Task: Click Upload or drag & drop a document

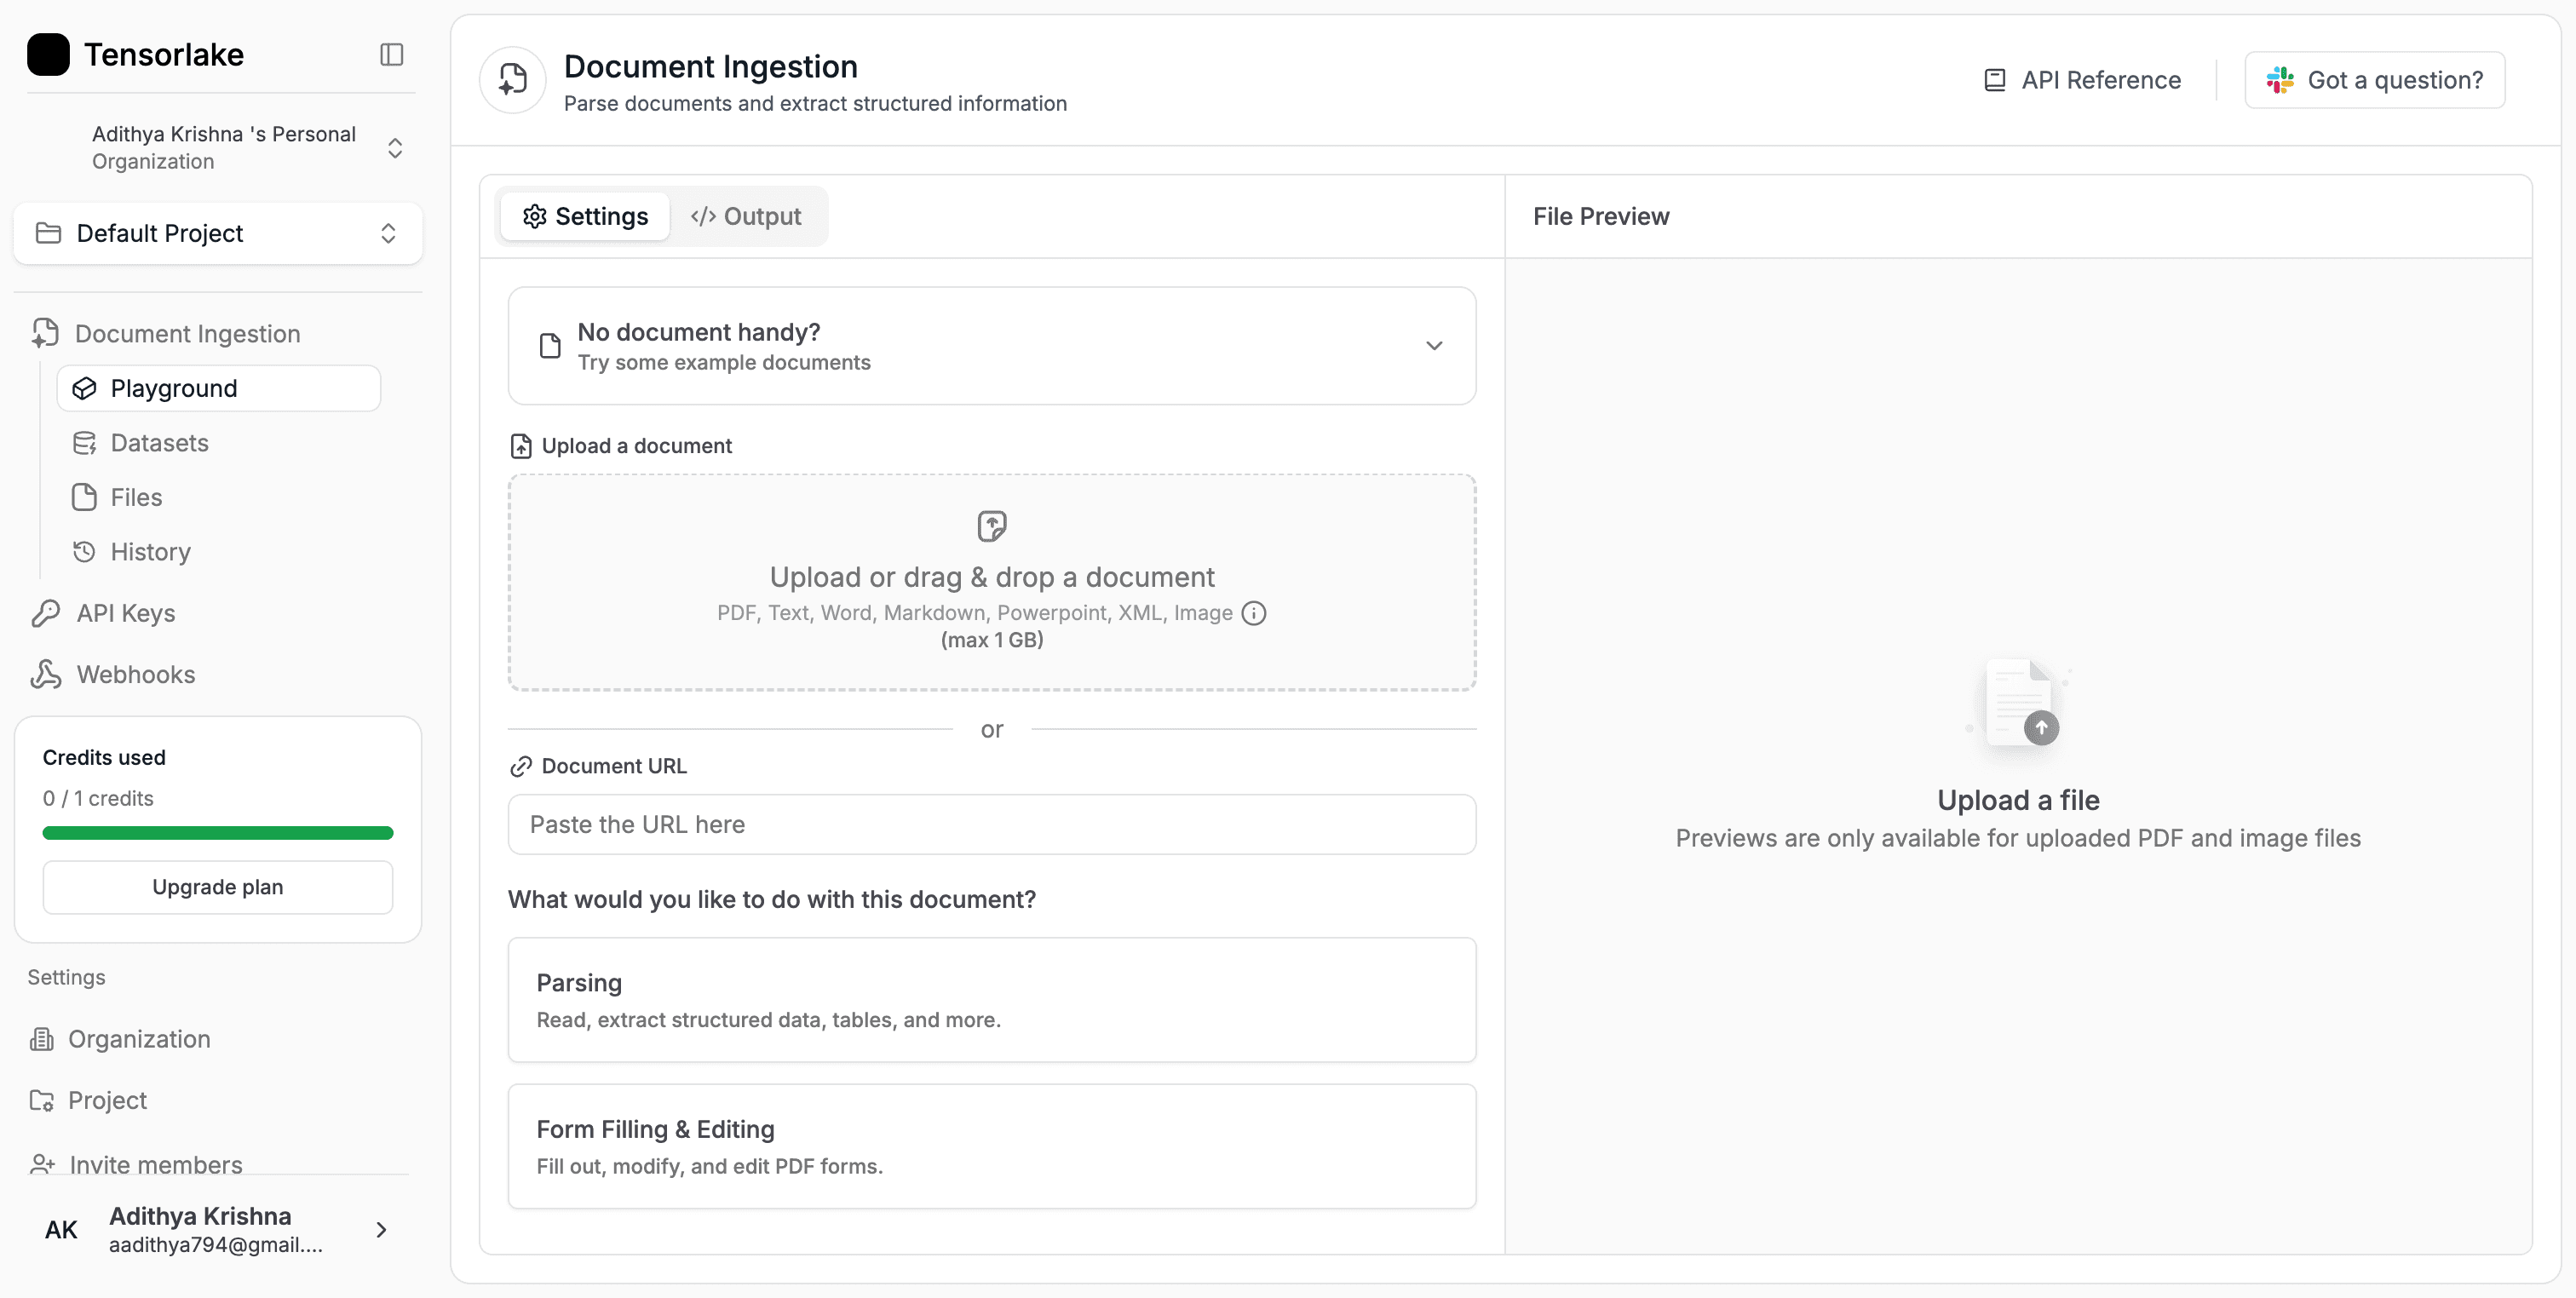Action: (x=992, y=577)
